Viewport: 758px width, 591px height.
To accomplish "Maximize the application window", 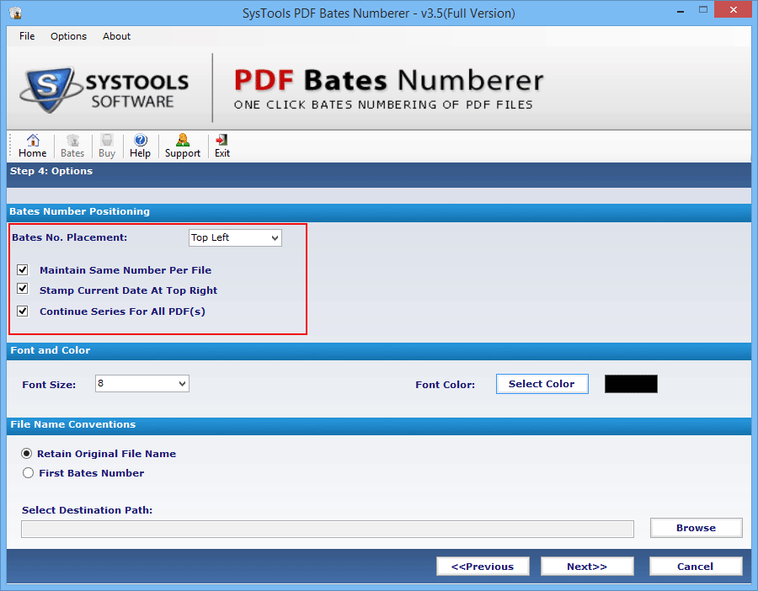I will click(703, 9).
